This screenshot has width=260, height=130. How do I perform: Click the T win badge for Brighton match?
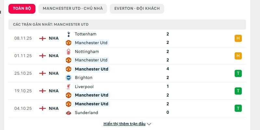coord(238,73)
